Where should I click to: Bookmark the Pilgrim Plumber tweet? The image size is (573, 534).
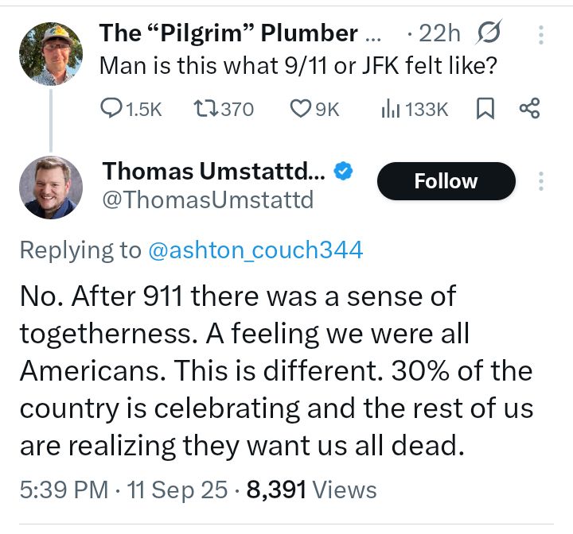click(x=485, y=109)
